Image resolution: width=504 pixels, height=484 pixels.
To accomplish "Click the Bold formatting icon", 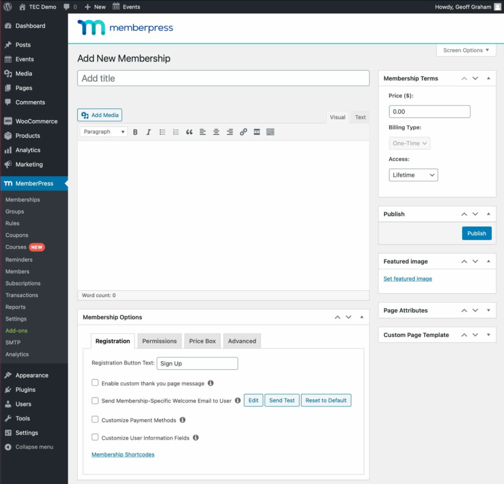I will (x=135, y=132).
